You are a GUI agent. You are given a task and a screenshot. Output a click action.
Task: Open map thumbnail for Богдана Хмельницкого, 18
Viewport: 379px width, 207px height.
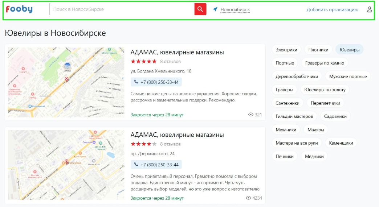pyautogui.click(x=66, y=82)
